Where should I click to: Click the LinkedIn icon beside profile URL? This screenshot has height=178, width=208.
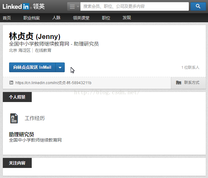click(x=11, y=83)
